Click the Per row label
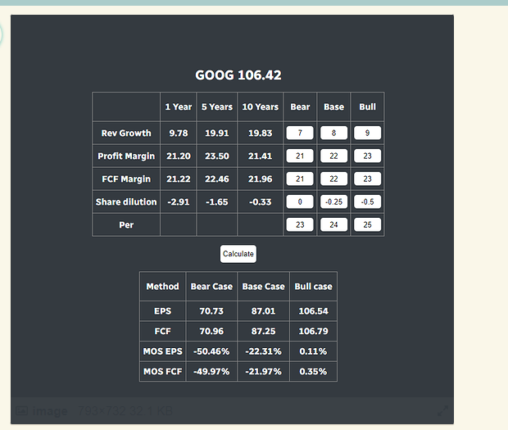508x430 pixels. (x=126, y=224)
